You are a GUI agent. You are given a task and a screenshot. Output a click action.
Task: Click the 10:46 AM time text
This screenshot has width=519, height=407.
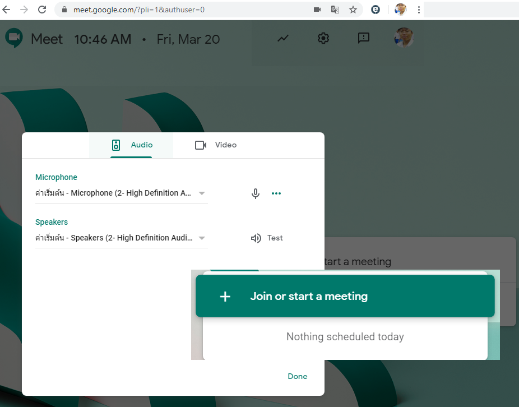tap(103, 39)
